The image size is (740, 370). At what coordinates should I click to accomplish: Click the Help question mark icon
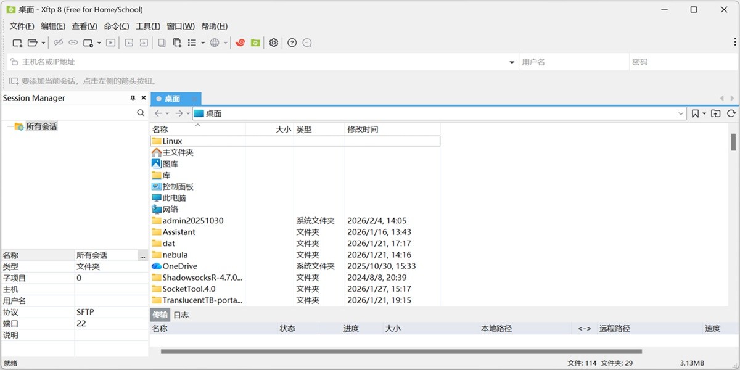[292, 43]
